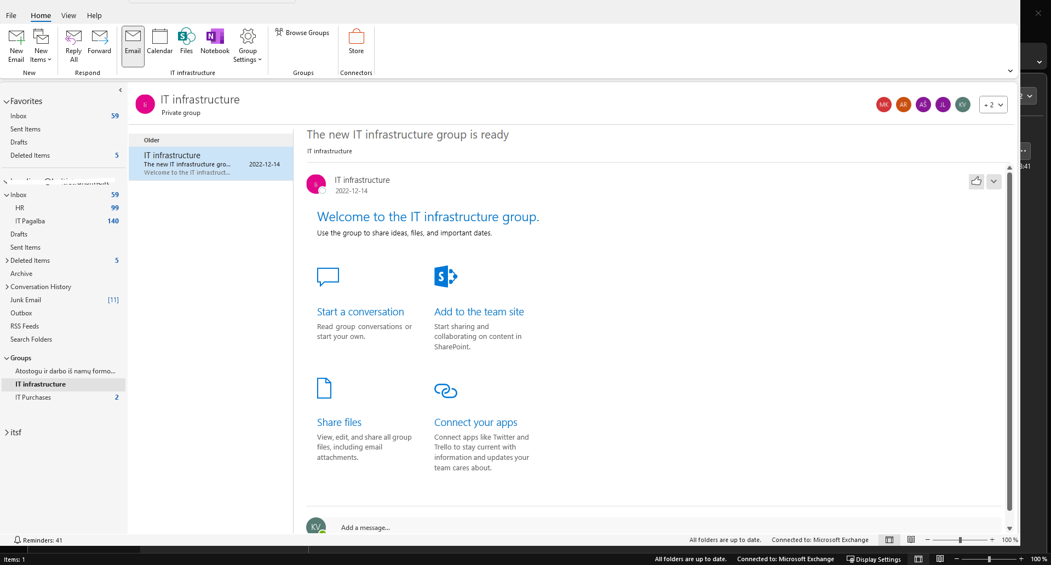This screenshot has height=565, width=1051.
Task: Like the welcome message with thumbs up
Action: click(975, 181)
